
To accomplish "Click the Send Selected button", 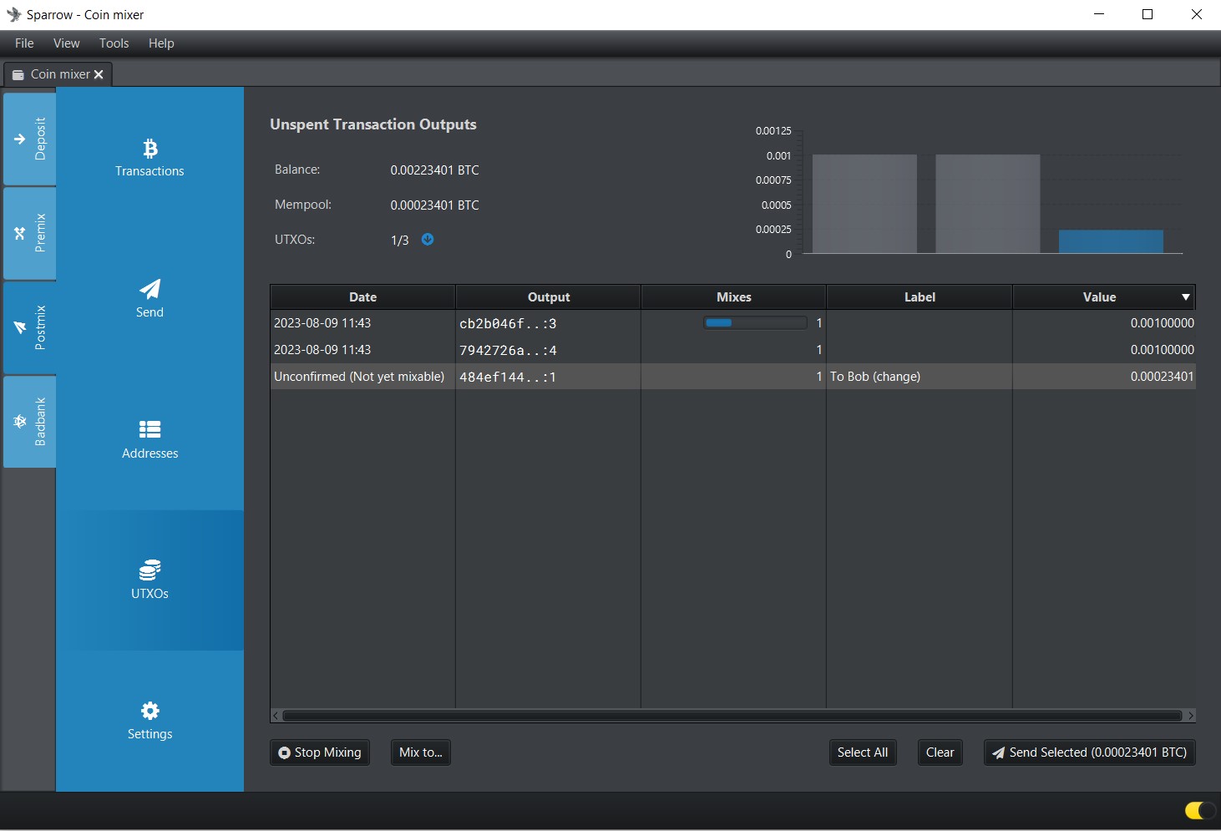I will pos(1089,752).
